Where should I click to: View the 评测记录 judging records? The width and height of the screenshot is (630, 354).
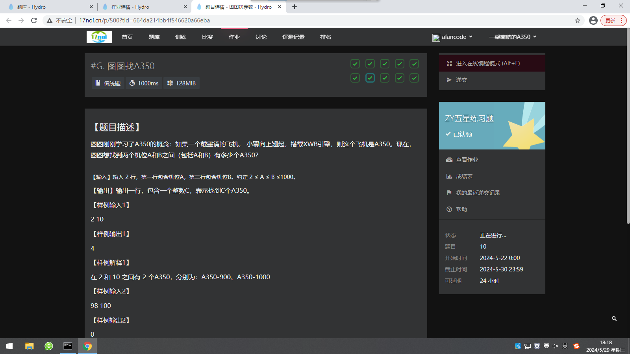(x=293, y=37)
